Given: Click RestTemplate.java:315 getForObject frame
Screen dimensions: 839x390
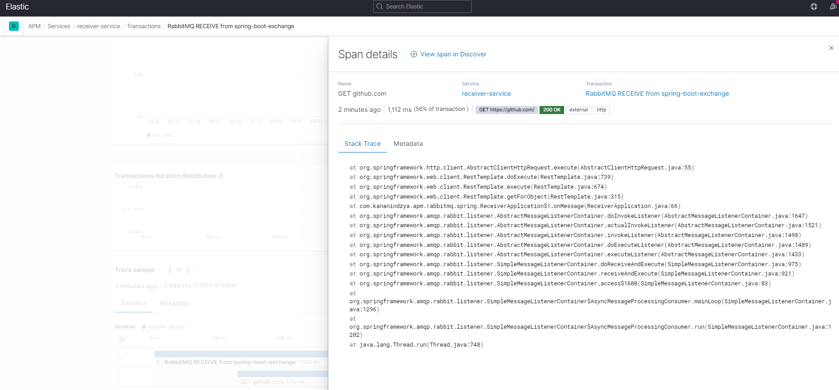Looking at the screenshot, I should [x=486, y=197].
